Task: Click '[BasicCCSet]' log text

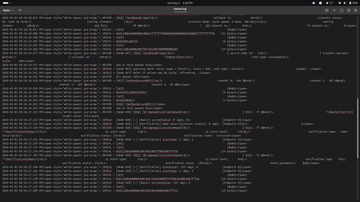Action: (338, 112)
